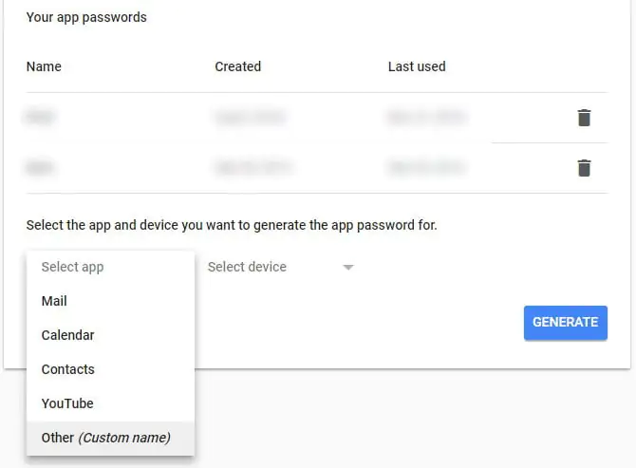Delete the second app password with trash icon
Screen dimensions: 636x468
tap(584, 168)
